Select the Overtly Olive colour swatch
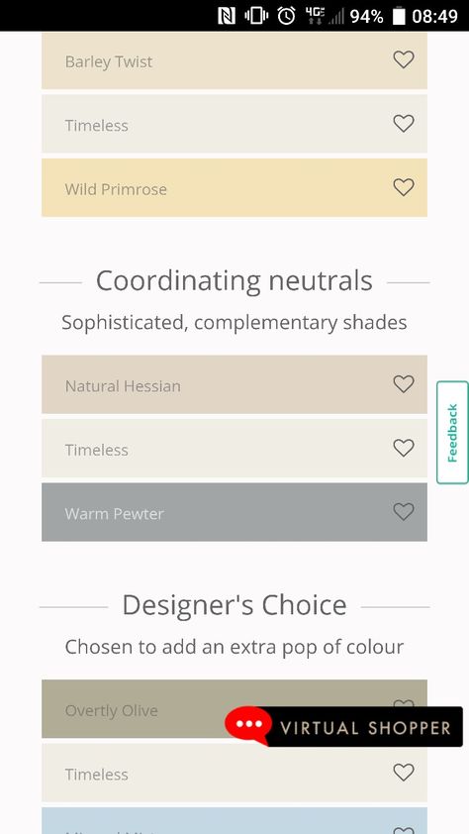This screenshot has width=469, height=834. (x=133, y=708)
